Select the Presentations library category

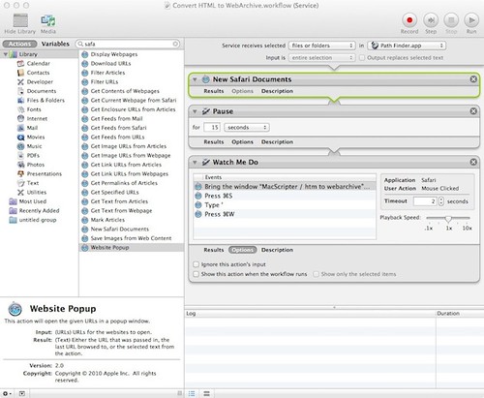44,173
